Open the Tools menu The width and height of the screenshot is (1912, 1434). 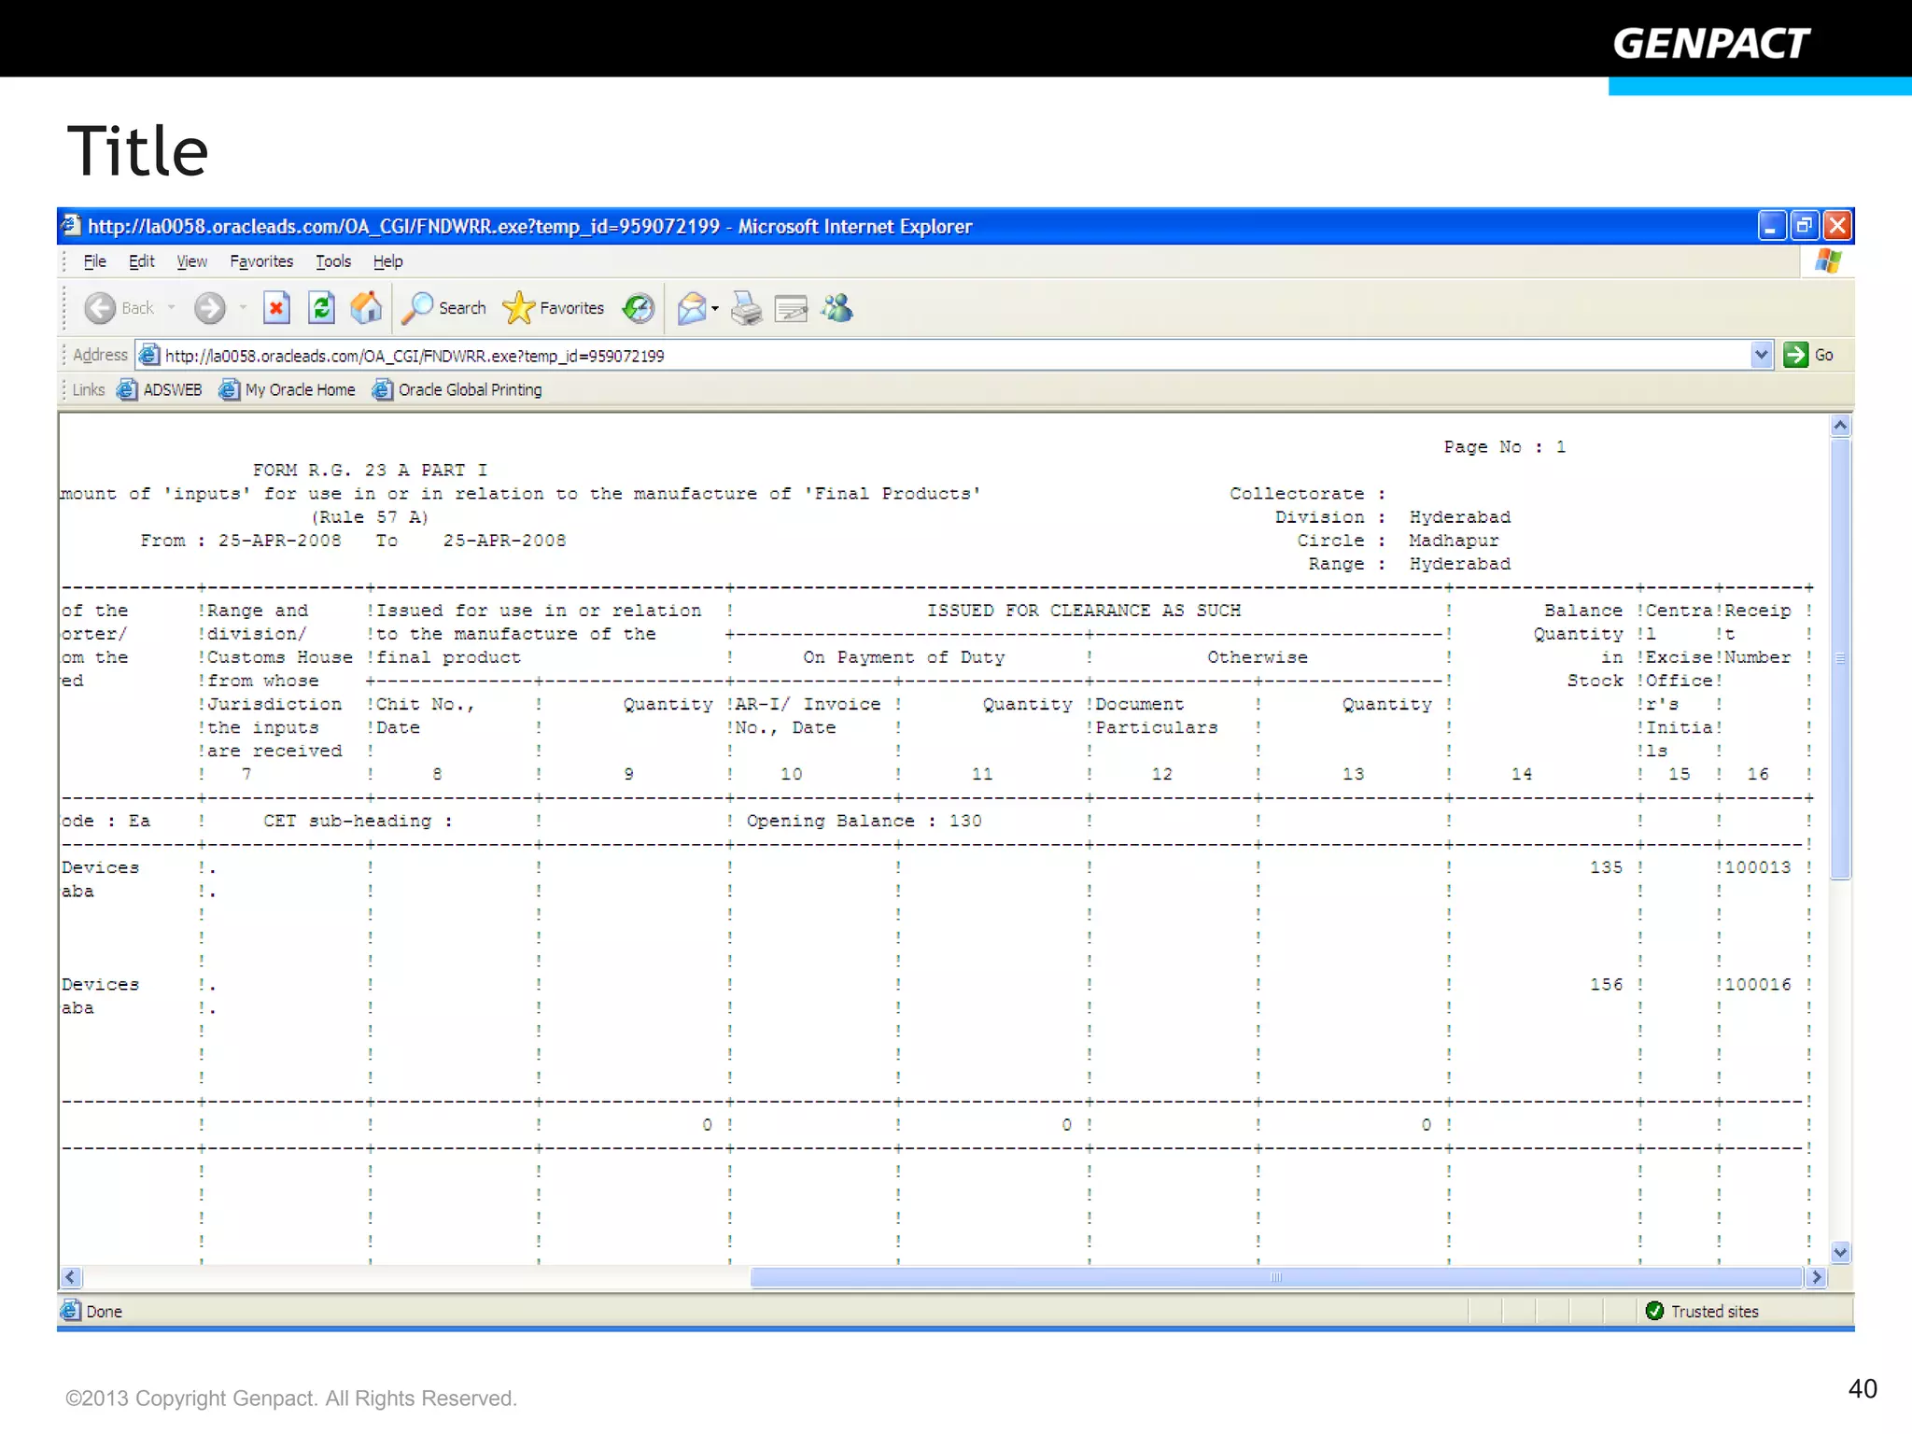[332, 261]
